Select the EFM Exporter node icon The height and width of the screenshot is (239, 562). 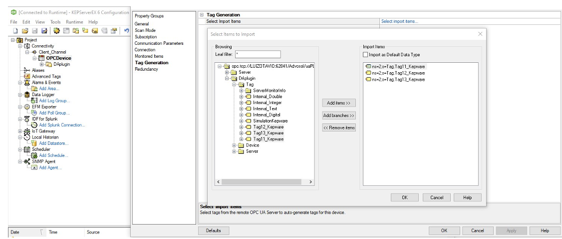[x=27, y=107]
